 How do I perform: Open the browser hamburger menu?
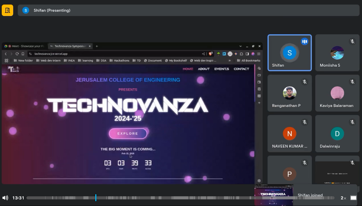pyautogui.click(x=259, y=54)
